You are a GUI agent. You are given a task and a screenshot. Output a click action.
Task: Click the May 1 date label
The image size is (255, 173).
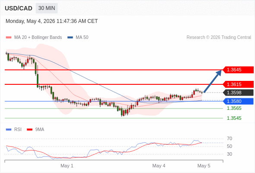[67, 166]
